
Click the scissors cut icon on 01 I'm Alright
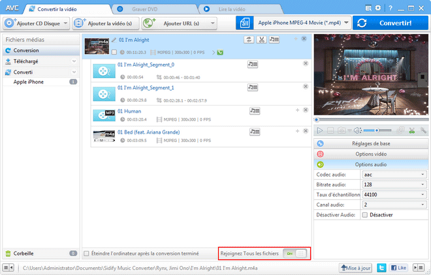261,40
